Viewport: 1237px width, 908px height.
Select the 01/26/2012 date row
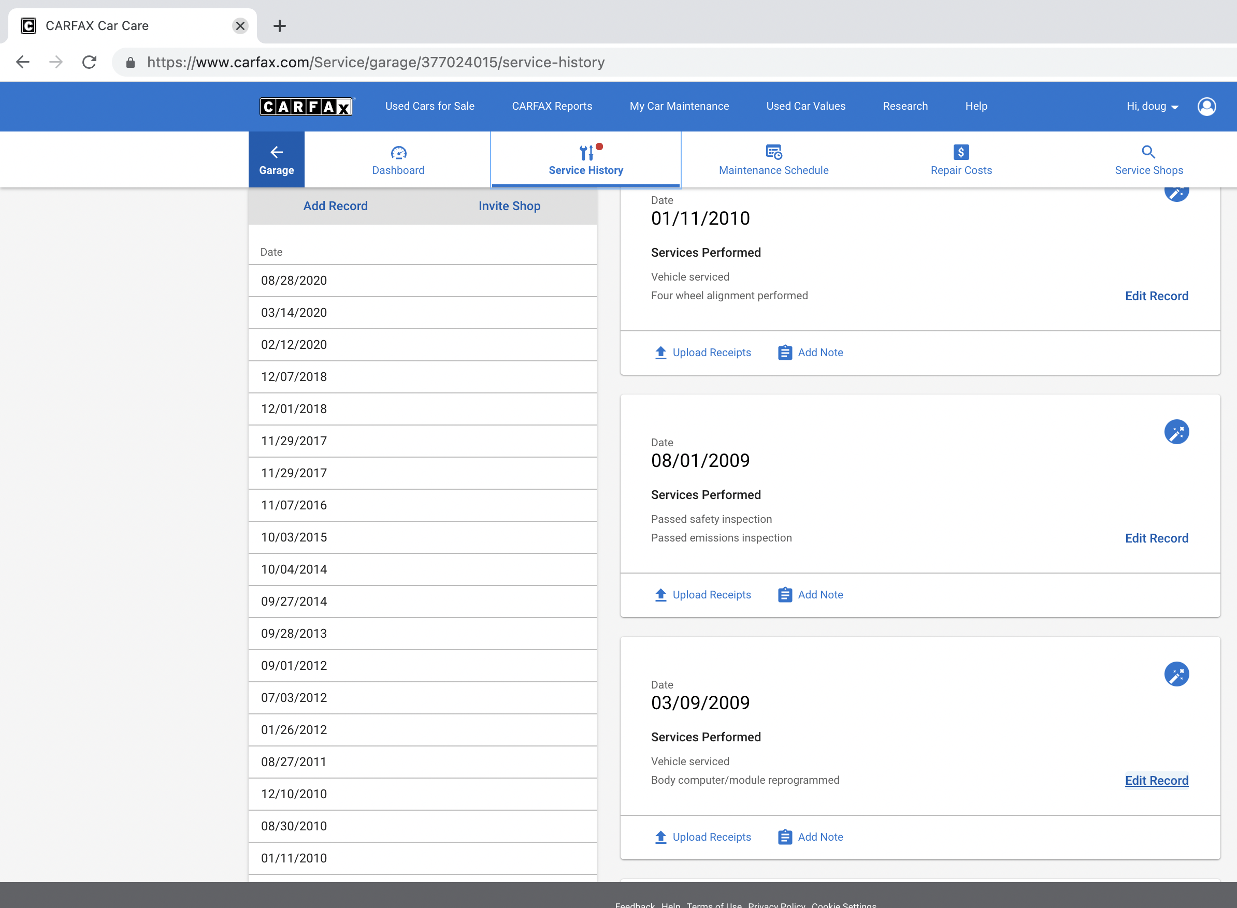click(x=422, y=730)
